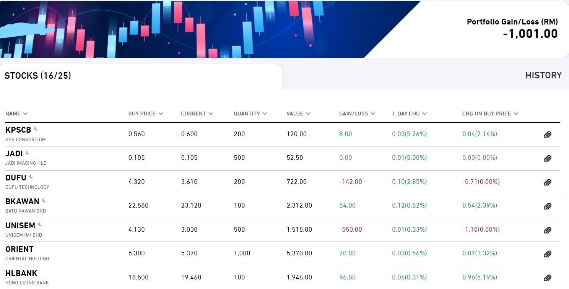Switch to the HISTORY tab
This screenshot has width=569, height=289.
(543, 75)
